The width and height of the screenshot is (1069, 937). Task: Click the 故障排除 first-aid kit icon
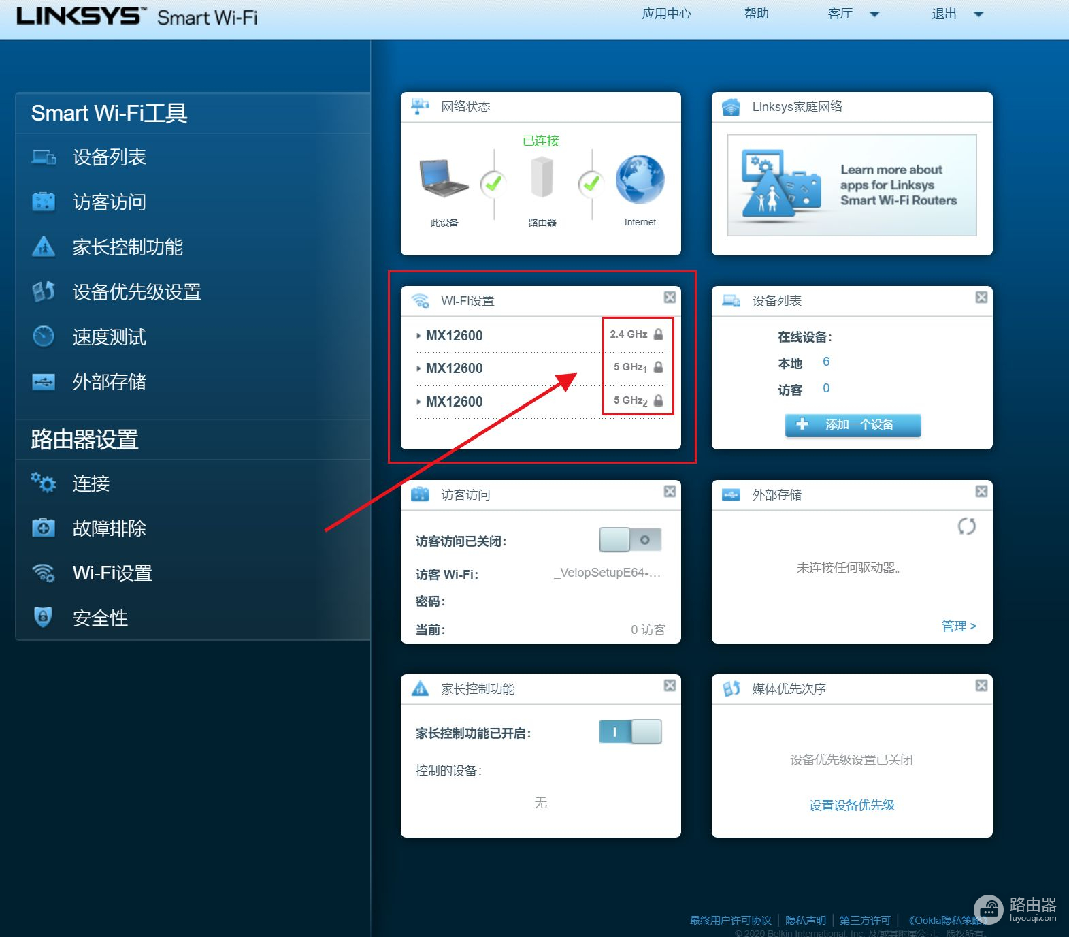(x=44, y=528)
